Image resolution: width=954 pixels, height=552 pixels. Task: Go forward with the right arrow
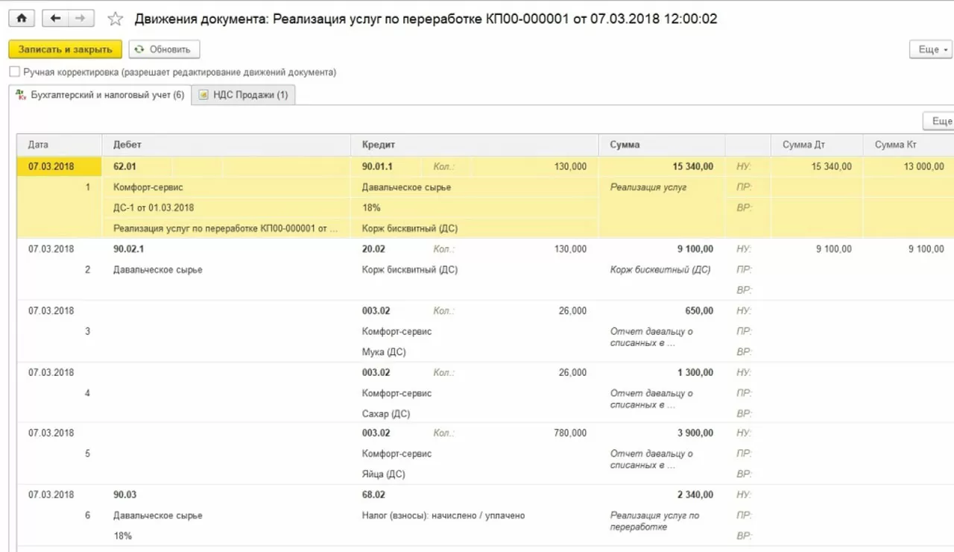(x=80, y=19)
